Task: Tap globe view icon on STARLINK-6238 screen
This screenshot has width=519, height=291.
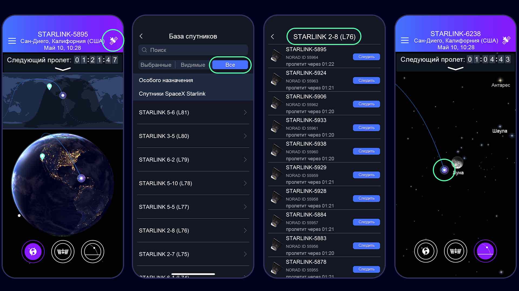Action: point(426,251)
